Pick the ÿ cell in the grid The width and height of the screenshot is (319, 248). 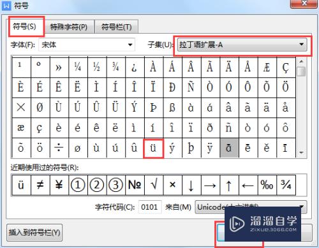(x=211, y=148)
